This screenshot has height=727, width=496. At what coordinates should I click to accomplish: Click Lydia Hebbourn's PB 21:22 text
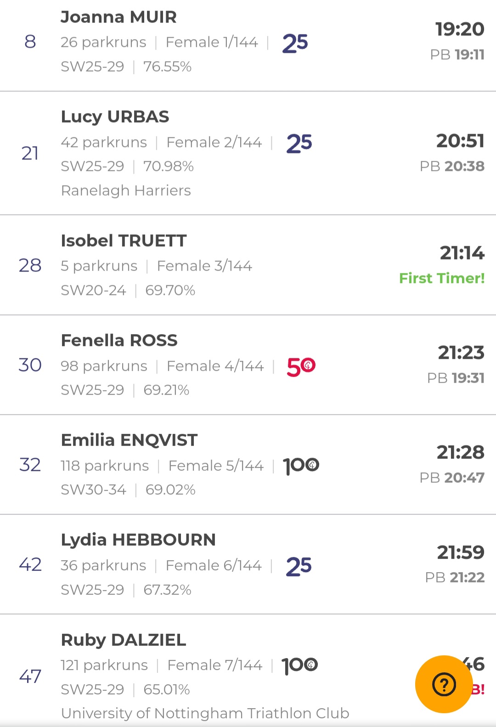tap(455, 578)
